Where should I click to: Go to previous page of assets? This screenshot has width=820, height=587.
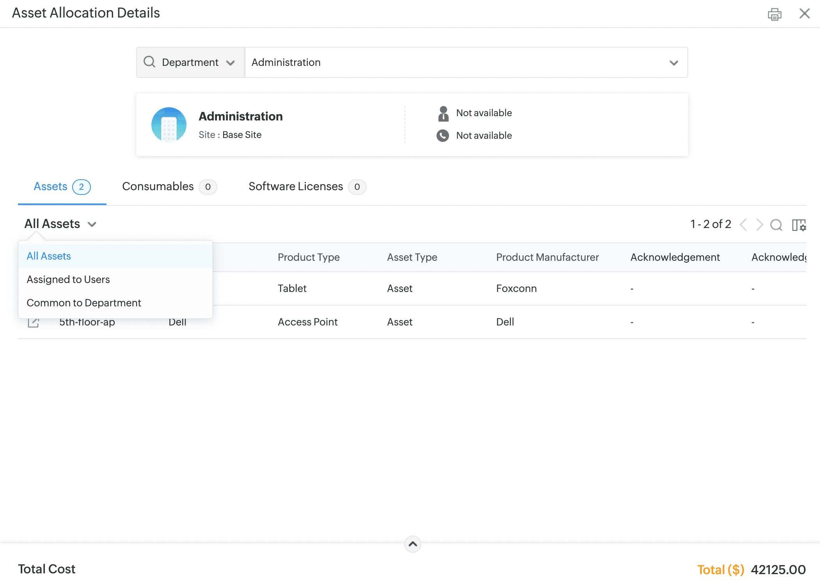click(x=744, y=225)
